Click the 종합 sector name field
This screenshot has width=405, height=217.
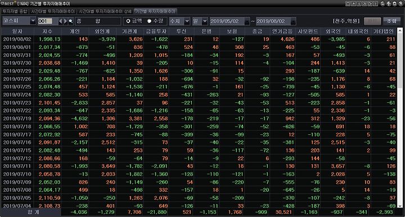98,21
